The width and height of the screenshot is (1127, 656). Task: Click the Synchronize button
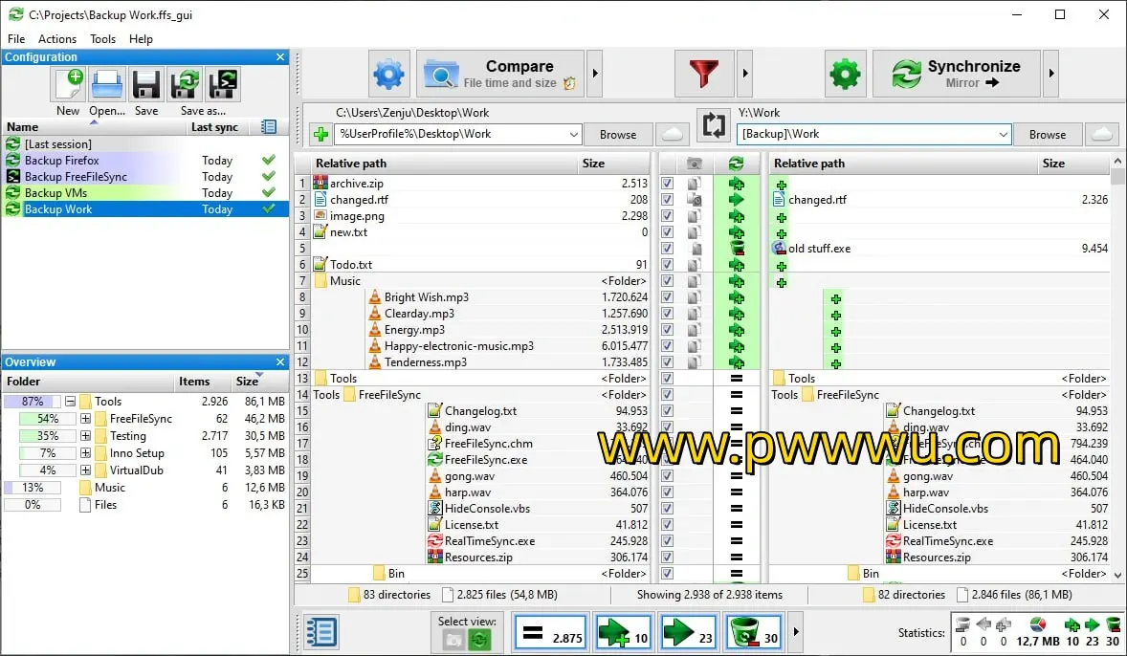(x=957, y=75)
